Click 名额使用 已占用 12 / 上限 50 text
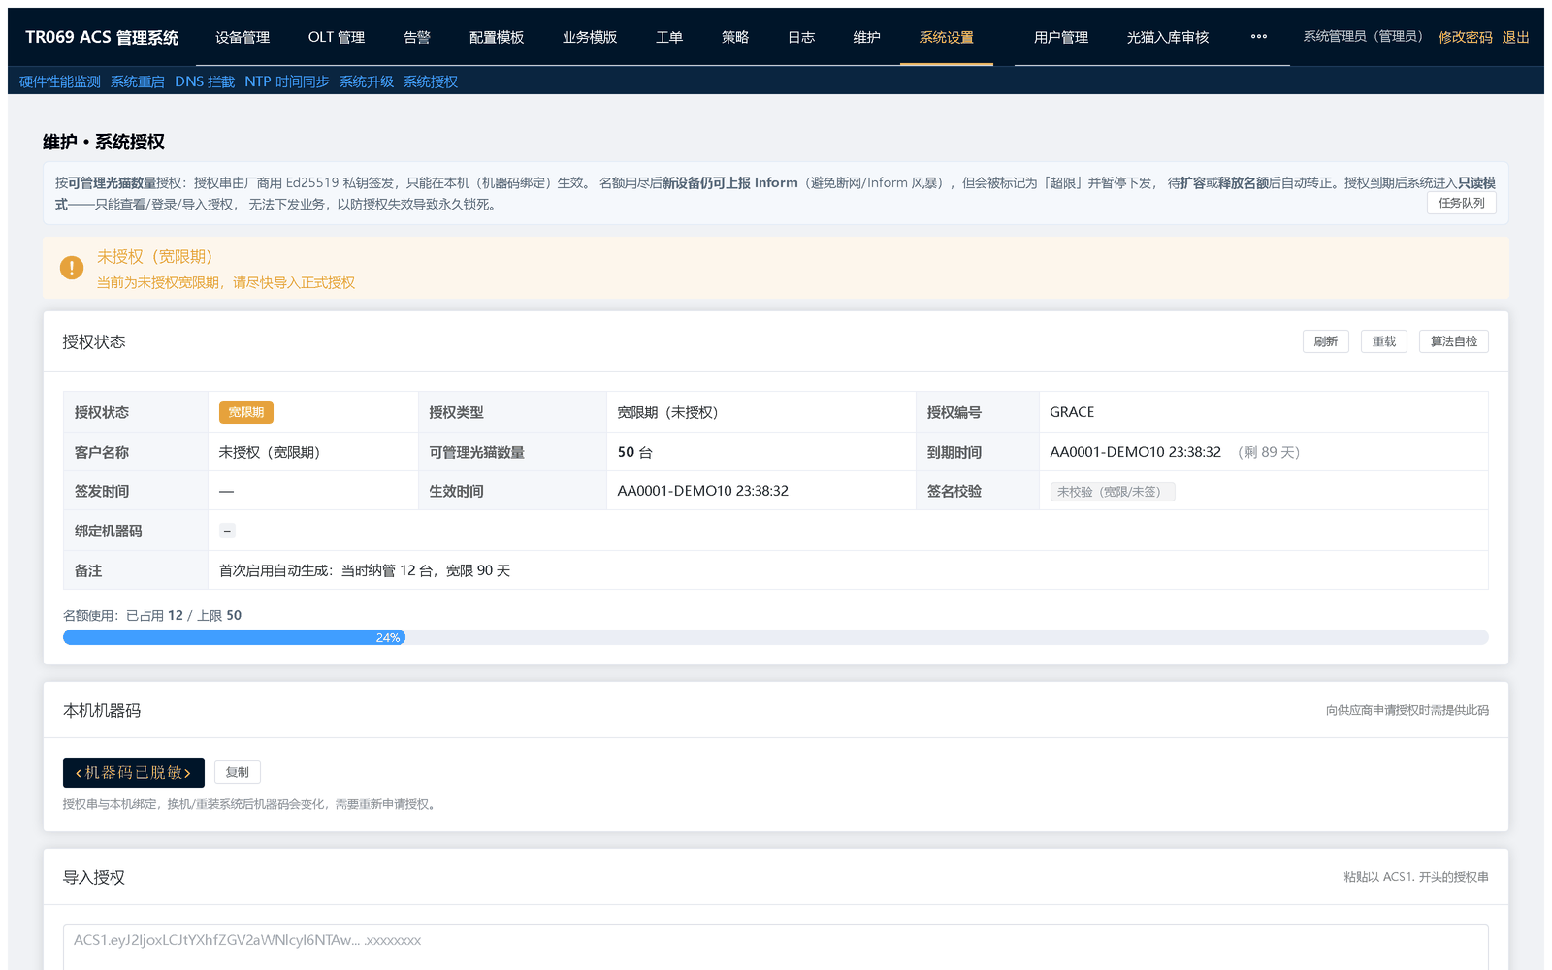The height and width of the screenshot is (970, 1552). point(152,615)
